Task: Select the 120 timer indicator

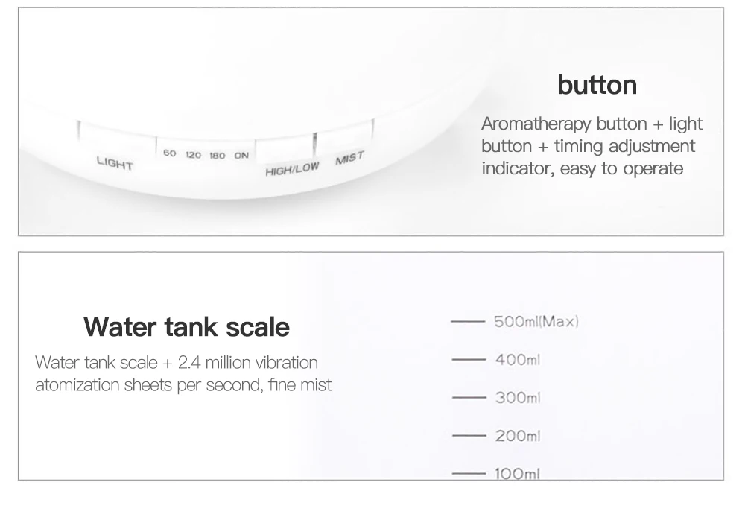Action: pyautogui.click(x=194, y=155)
